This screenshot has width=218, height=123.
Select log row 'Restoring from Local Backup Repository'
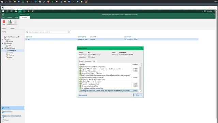click(x=109, y=67)
